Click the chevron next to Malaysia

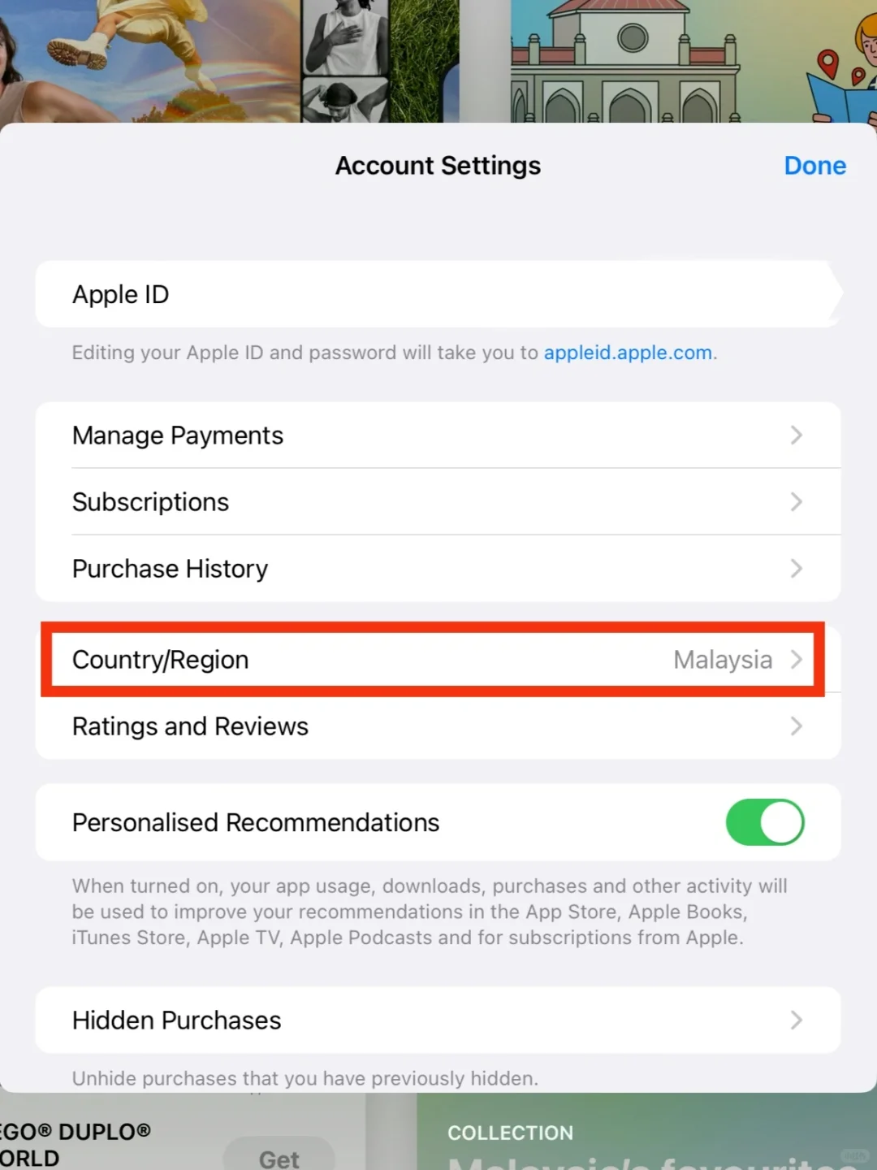(797, 660)
